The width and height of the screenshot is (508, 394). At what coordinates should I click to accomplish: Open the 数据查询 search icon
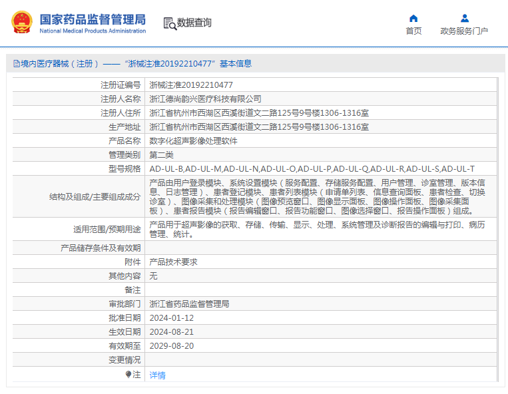[170, 24]
